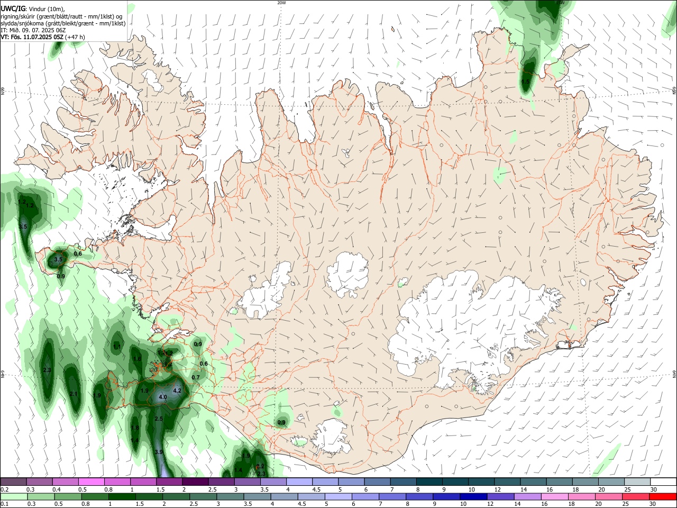This screenshot has height=508, width=677.
Task: Click the '0.1' label on the lower scale
Action: 5,504
